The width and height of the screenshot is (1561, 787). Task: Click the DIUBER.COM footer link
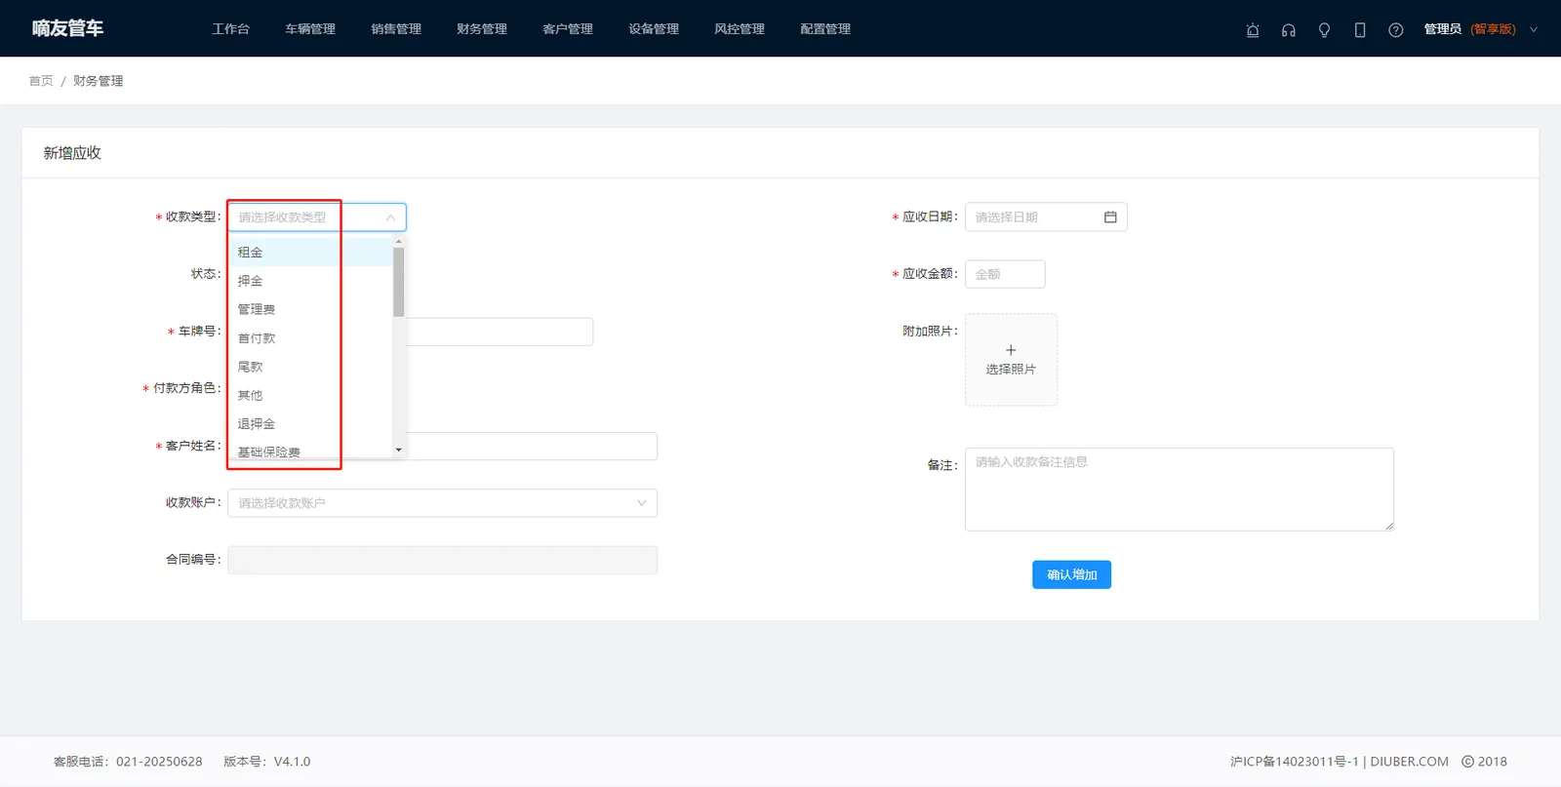click(1409, 762)
